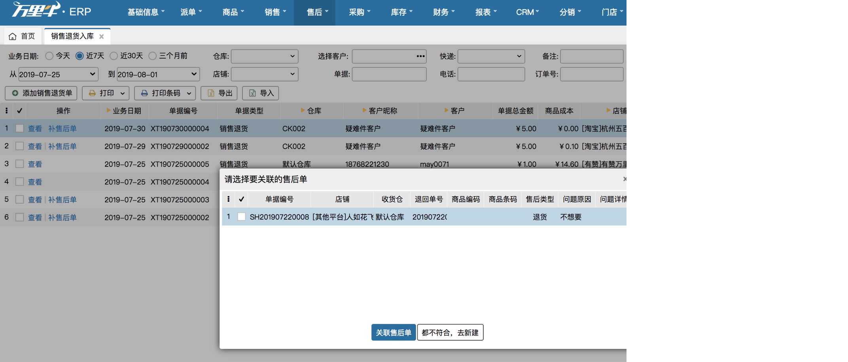Screen dimensions: 848x362
Task: Sort by 仓库 column arrow
Action: coord(303,110)
